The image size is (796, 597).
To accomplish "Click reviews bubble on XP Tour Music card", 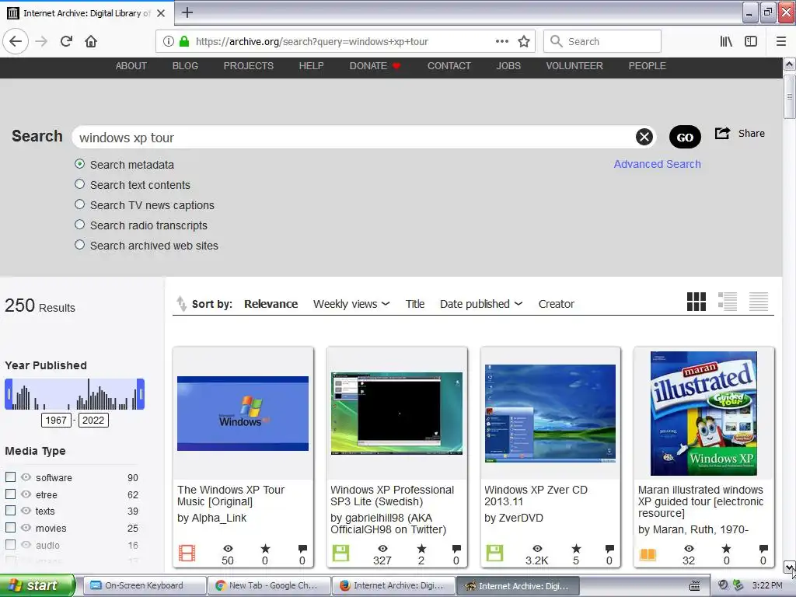I will (x=302, y=549).
